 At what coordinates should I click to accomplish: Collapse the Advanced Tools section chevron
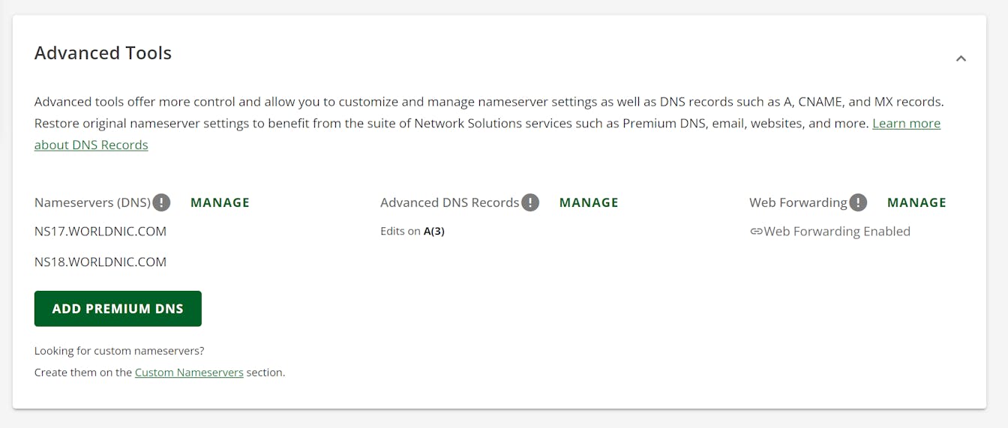pos(961,58)
